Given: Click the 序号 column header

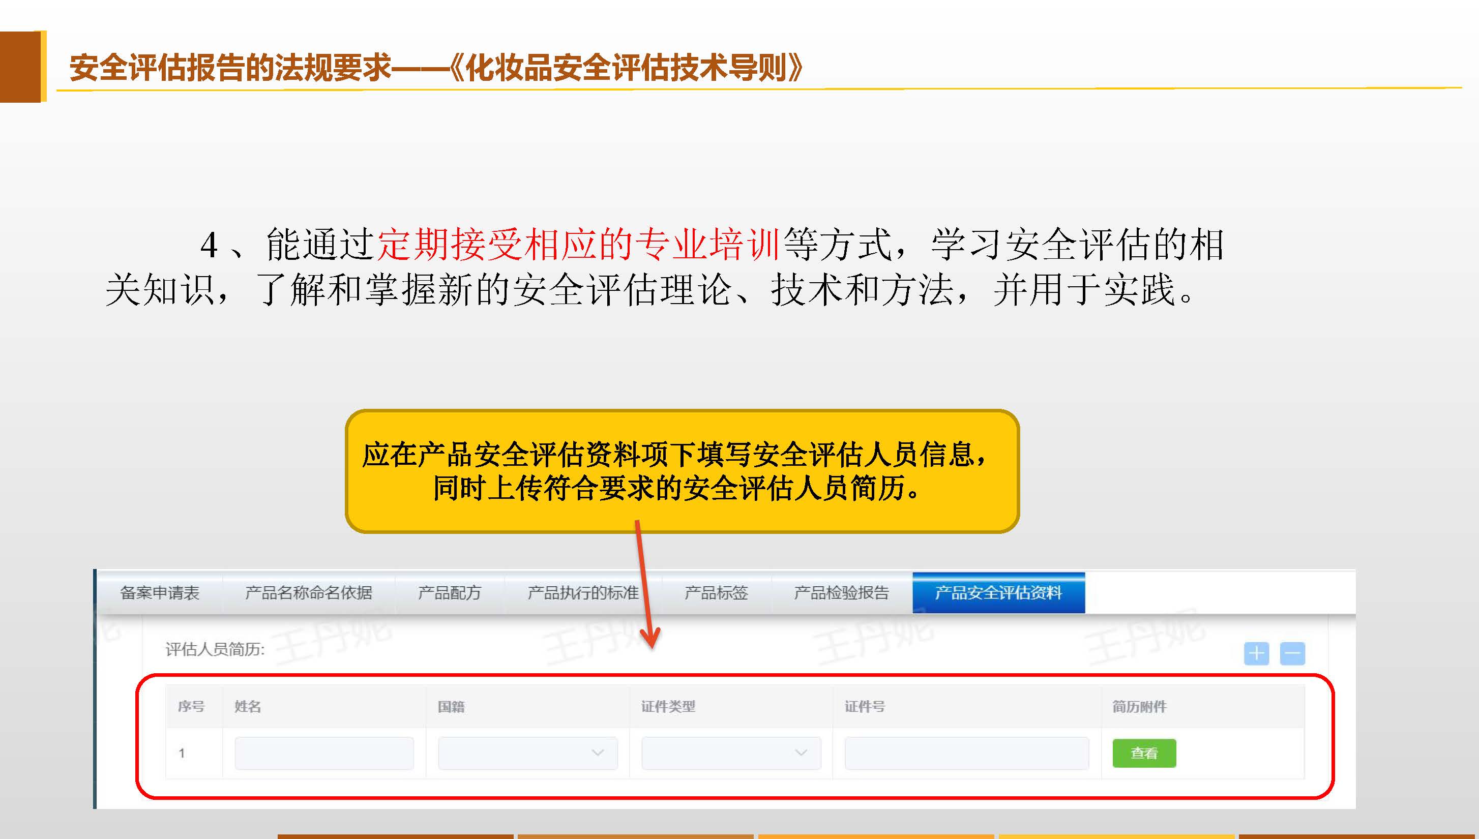Looking at the screenshot, I should pos(191,706).
